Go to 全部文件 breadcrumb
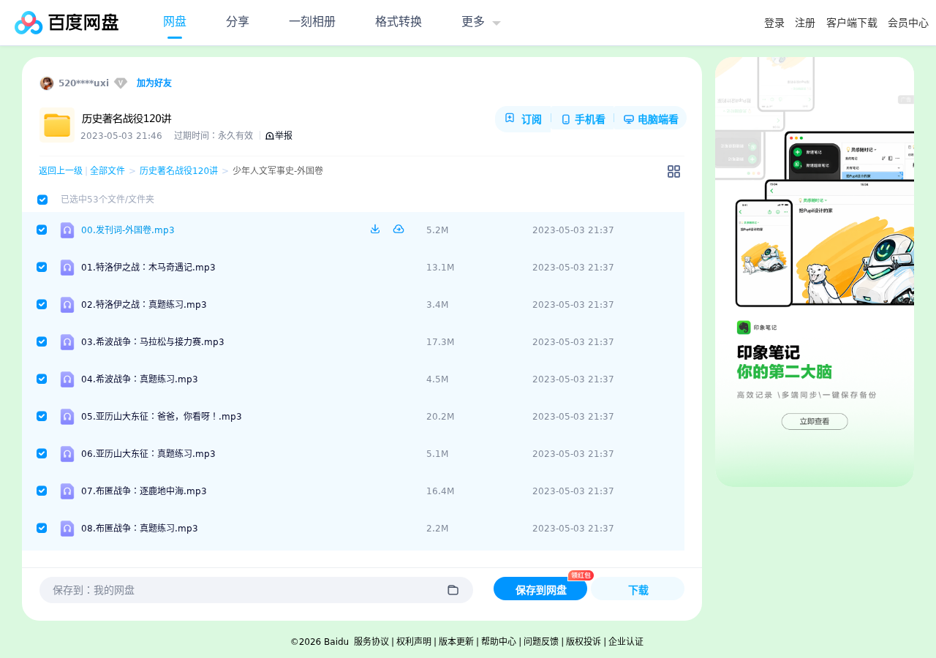The image size is (936, 658). [107, 170]
